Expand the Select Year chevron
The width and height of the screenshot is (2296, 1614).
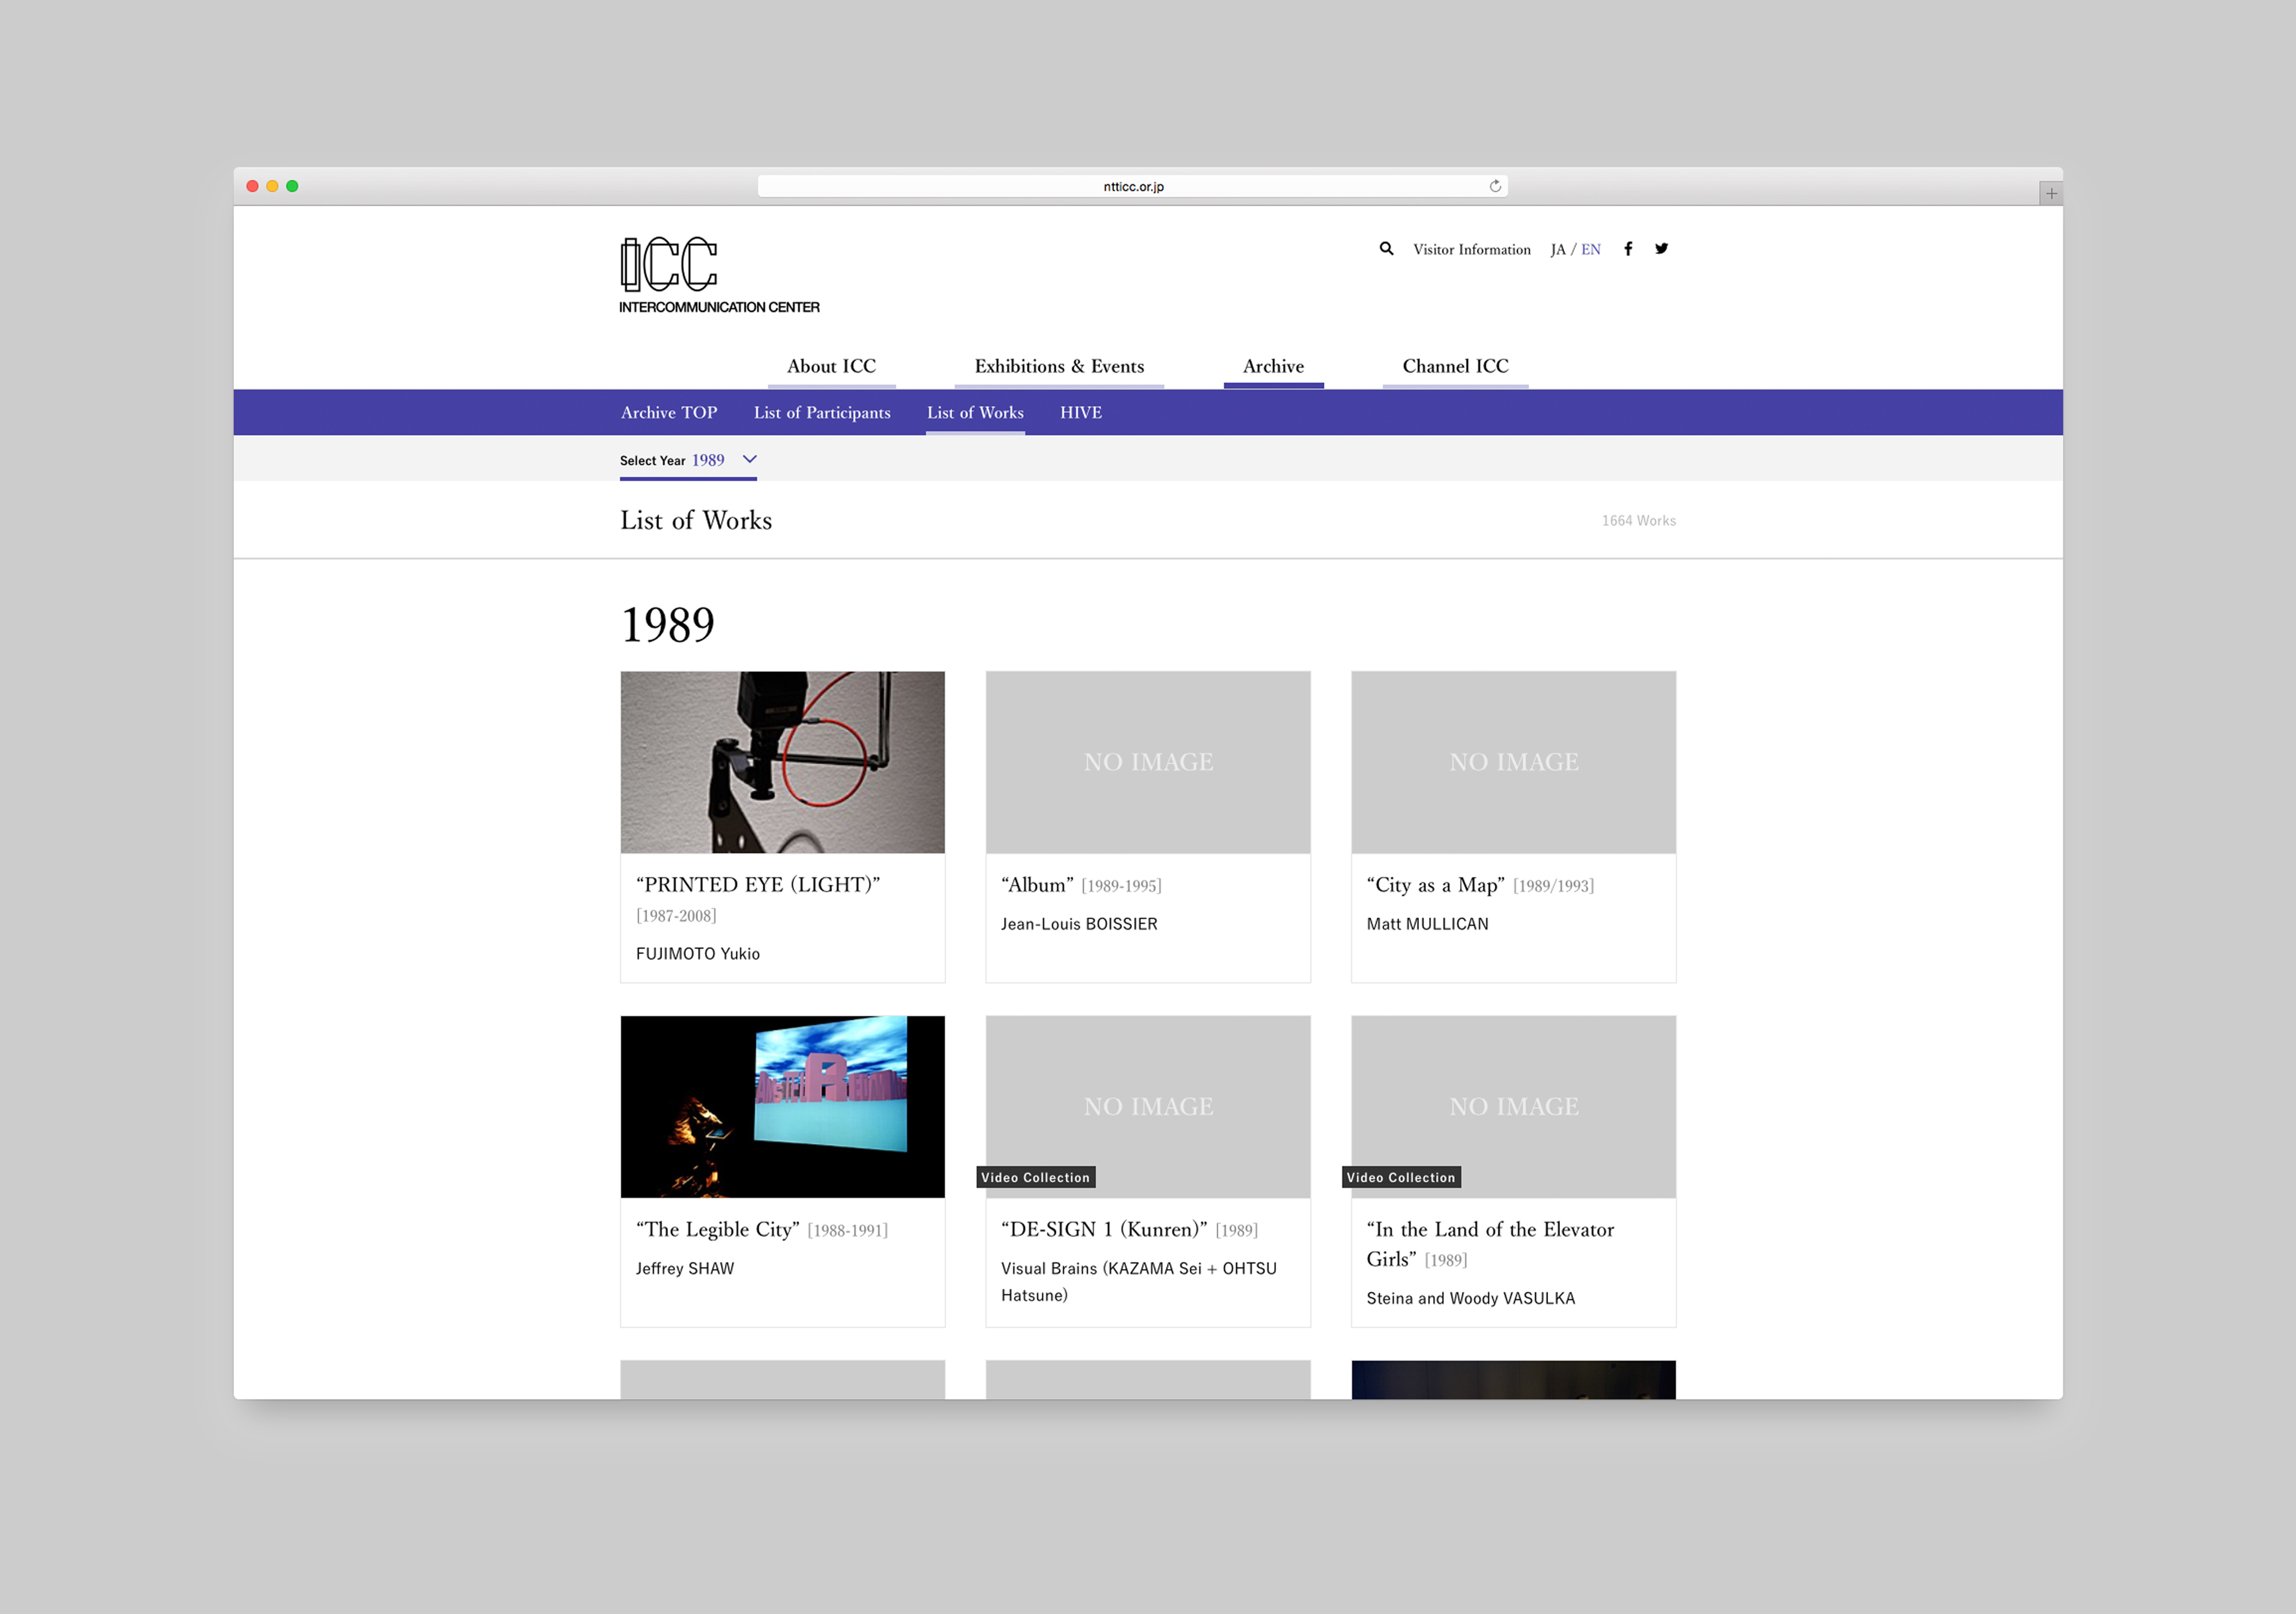pyautogui.click(x=749, y=459)
